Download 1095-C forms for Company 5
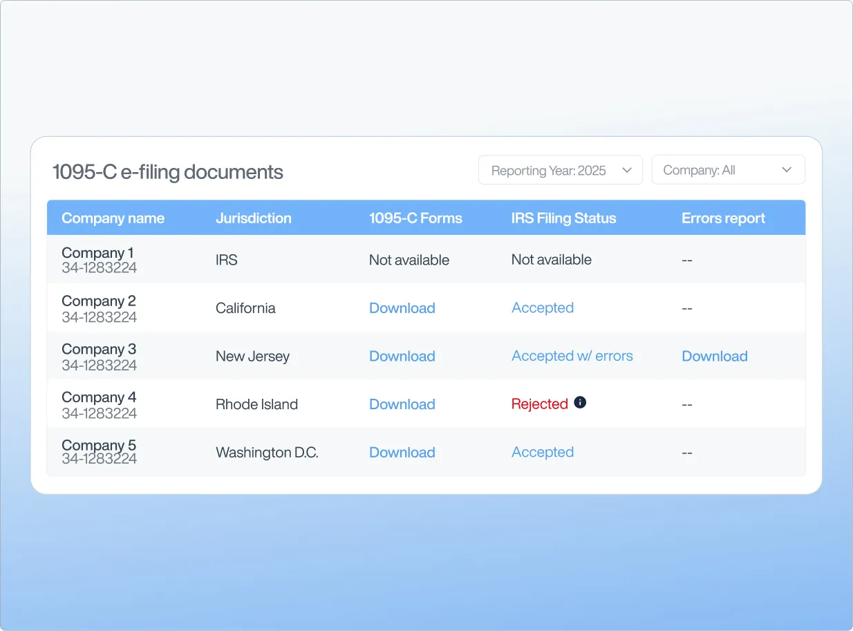 click(x=402, y=453)
